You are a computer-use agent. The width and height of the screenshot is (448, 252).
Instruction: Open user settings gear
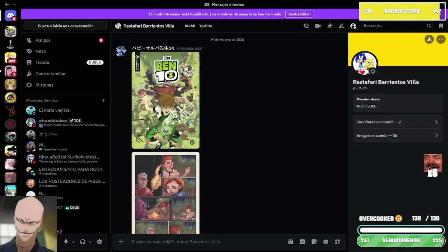coord(99,242)
